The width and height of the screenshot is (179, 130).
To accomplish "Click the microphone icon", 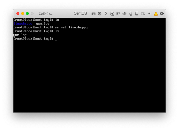I will coord(130,14).
